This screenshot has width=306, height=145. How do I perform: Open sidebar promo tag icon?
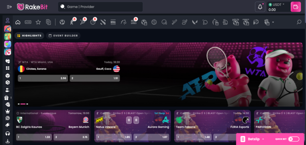tap(8, 104)
